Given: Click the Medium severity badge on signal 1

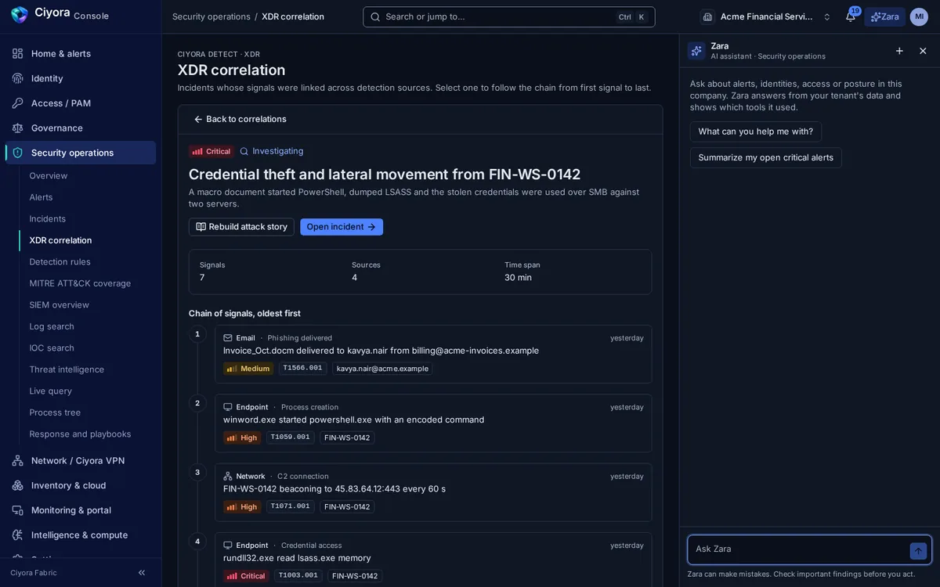Looking at the screenshot, I should (x=248, y=369).
